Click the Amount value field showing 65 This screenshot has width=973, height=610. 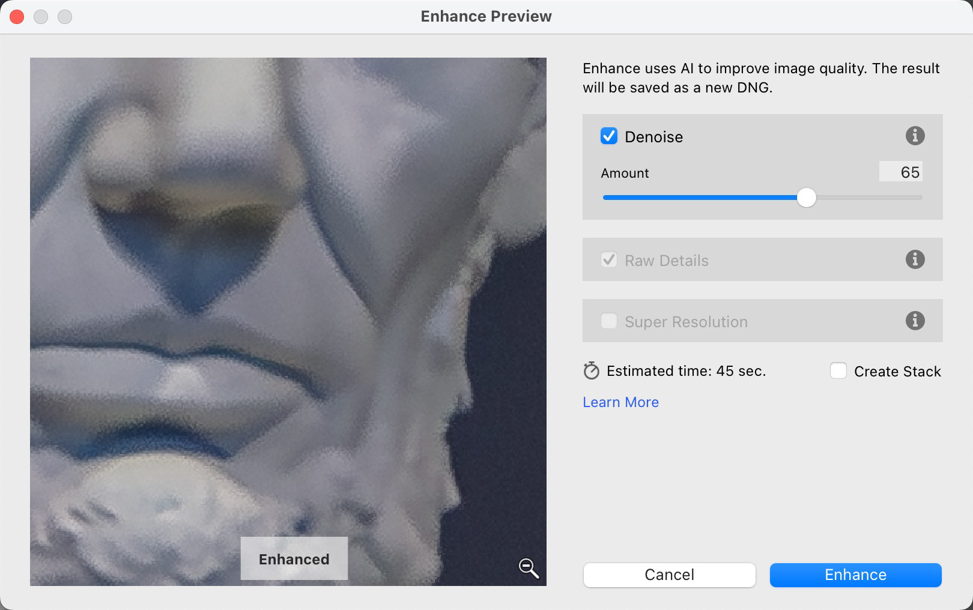point(900,172)
